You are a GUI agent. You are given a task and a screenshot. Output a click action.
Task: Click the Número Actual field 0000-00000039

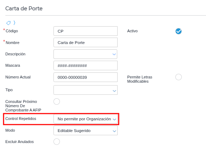coord(86,77)
